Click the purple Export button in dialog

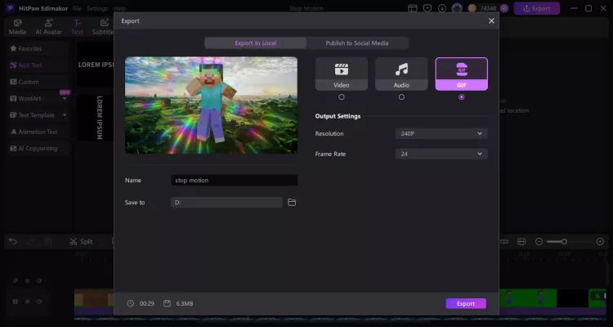point(466,303)
